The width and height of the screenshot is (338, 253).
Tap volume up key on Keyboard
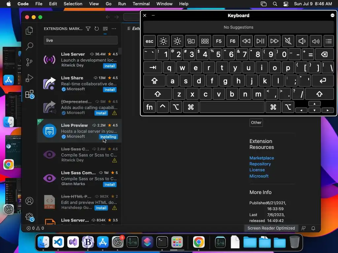click(x=316, y=41)
